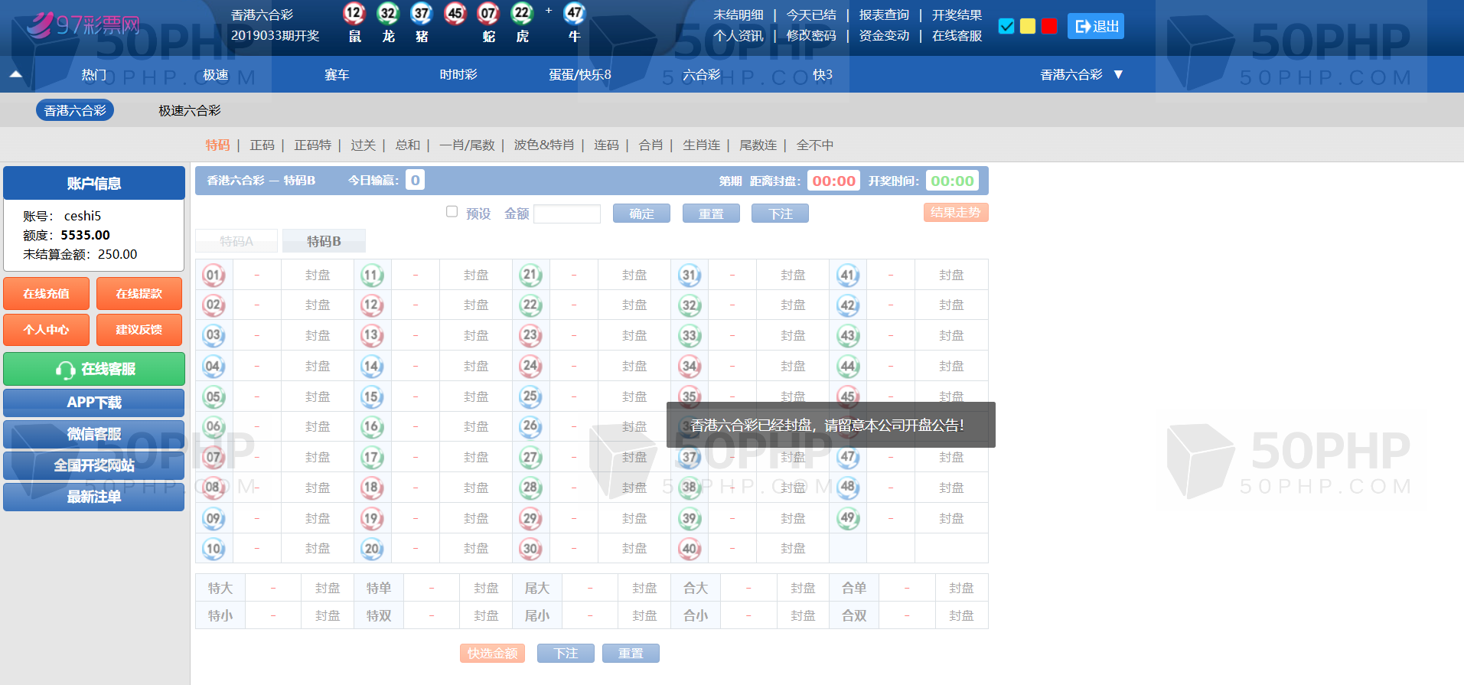
Task: Select the blue theme color box
Action: (x=1006, y=26)
